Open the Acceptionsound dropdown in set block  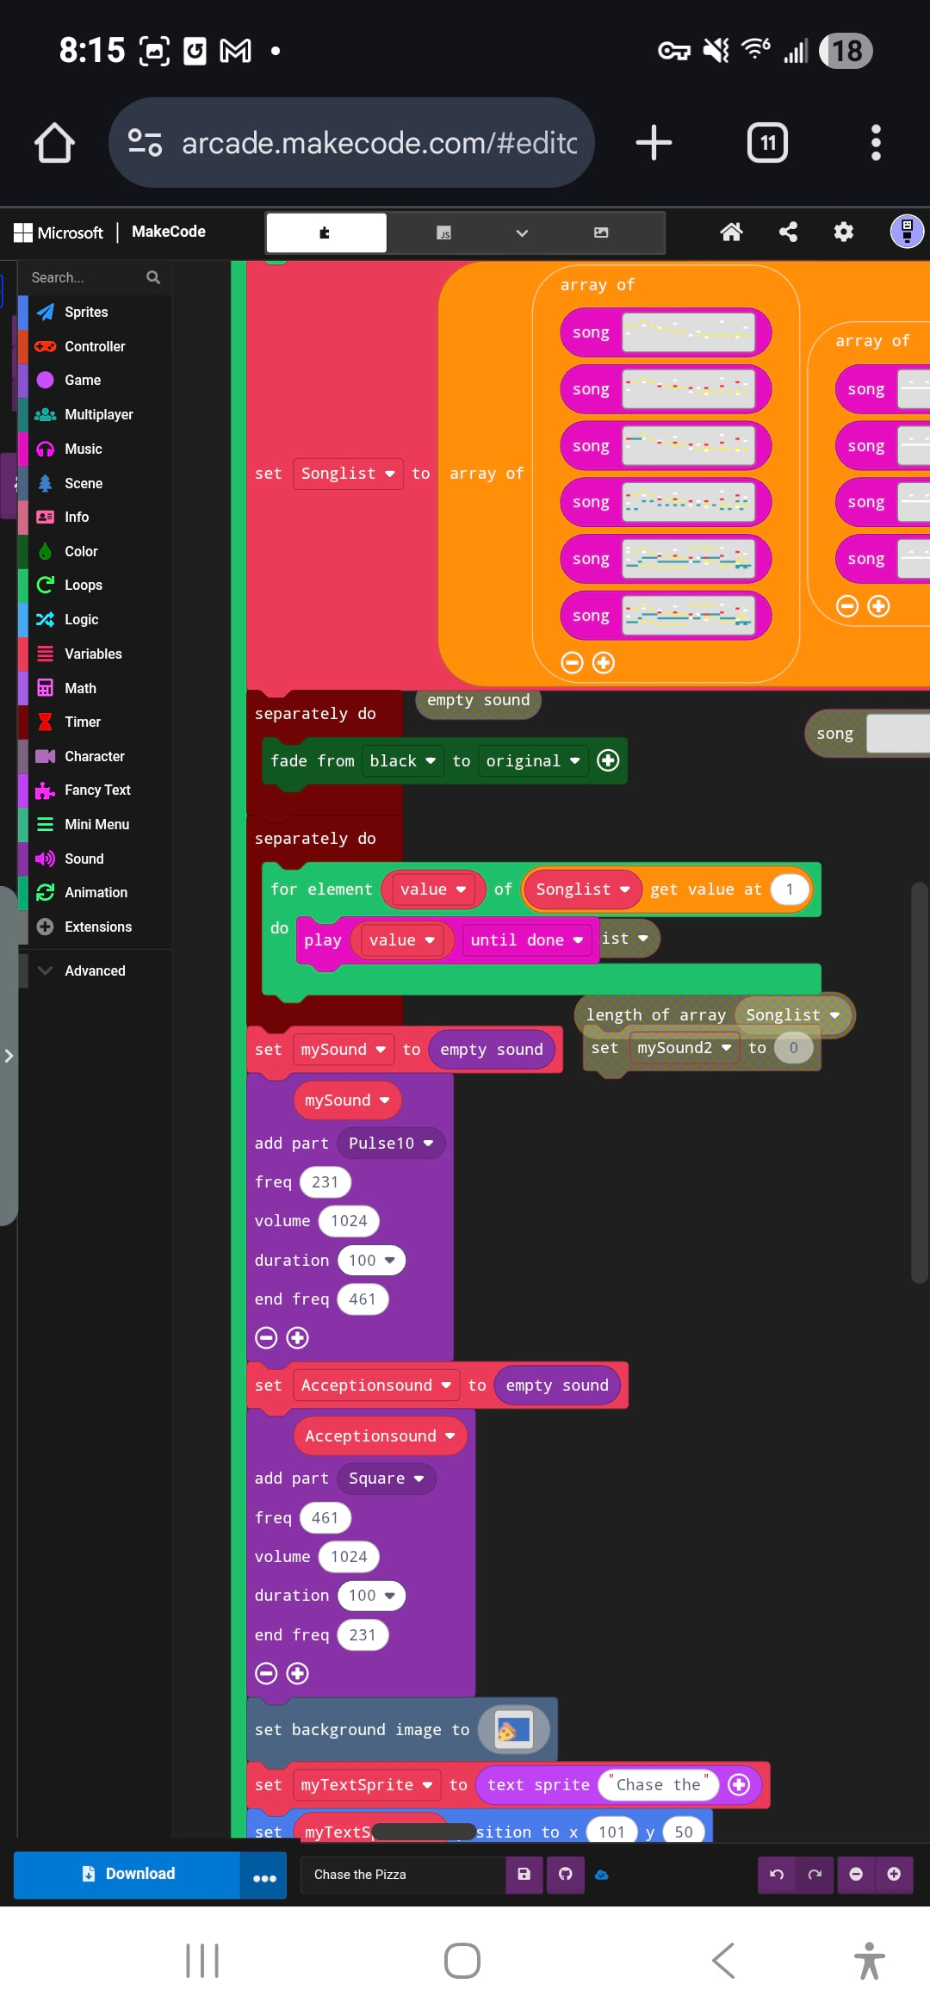[x=376, y=1385]
